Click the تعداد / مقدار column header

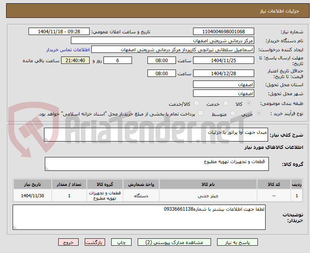tap(69, 184)
